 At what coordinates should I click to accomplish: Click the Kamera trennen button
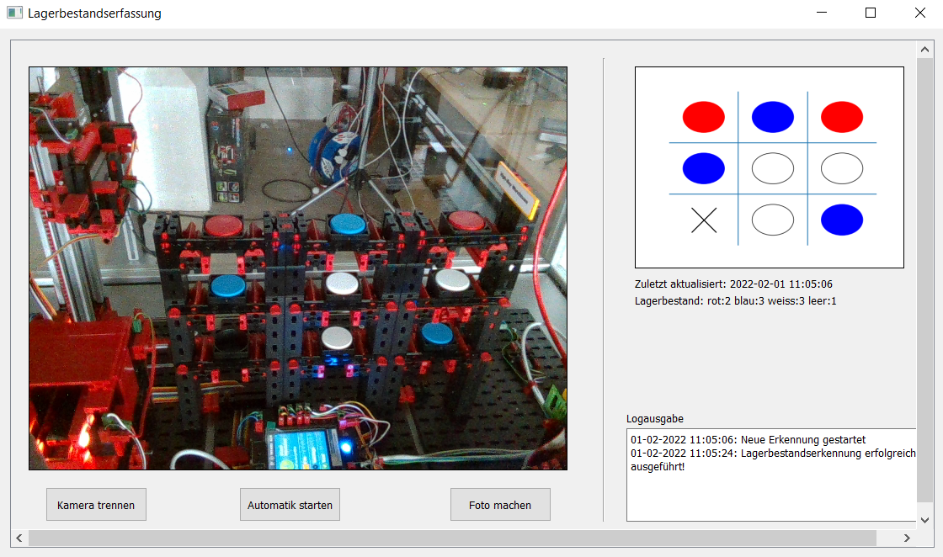pos(96,505)
